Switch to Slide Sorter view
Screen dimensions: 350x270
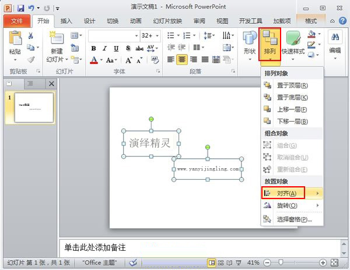coord(220,263)
